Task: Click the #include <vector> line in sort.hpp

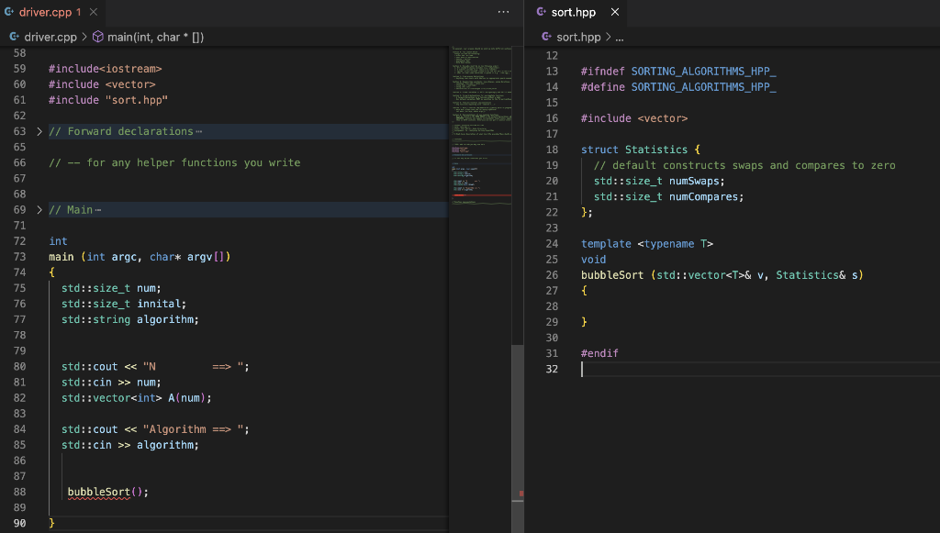Action: (634, 118)
